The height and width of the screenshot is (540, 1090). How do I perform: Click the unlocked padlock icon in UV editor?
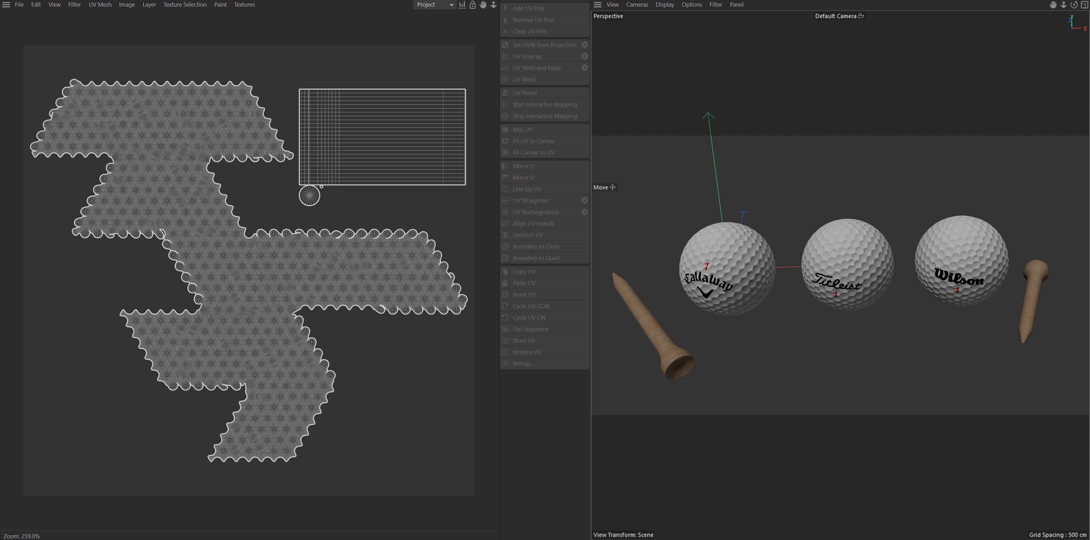[472, 5]
